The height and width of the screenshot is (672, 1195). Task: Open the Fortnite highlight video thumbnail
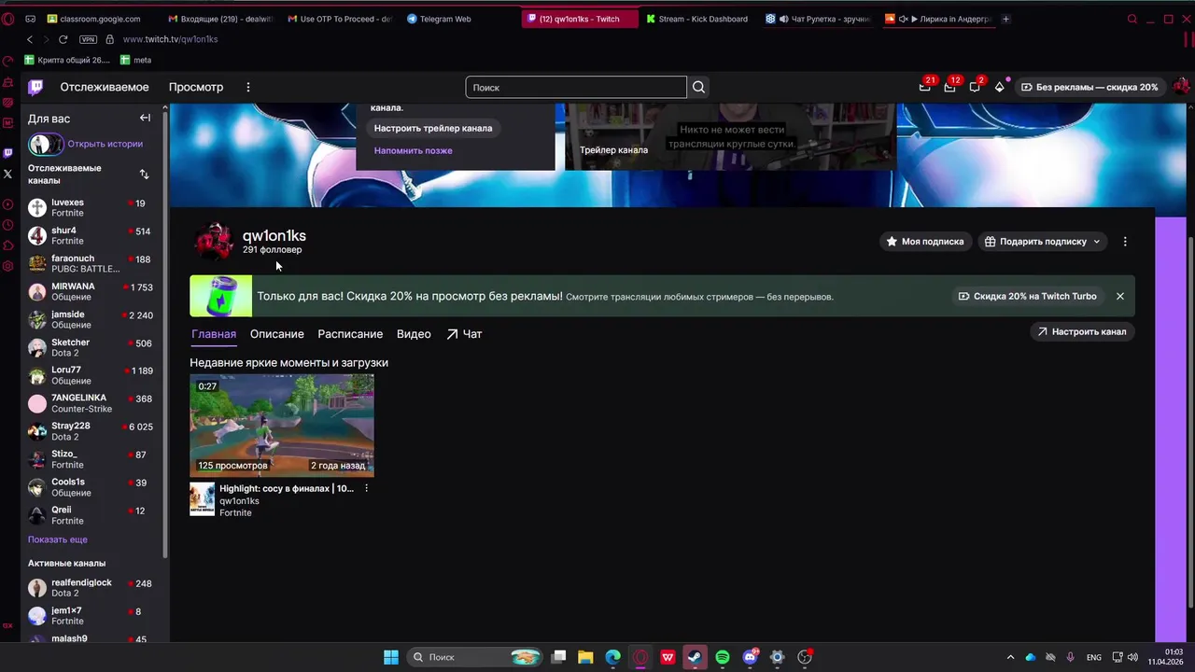[282, 426]
